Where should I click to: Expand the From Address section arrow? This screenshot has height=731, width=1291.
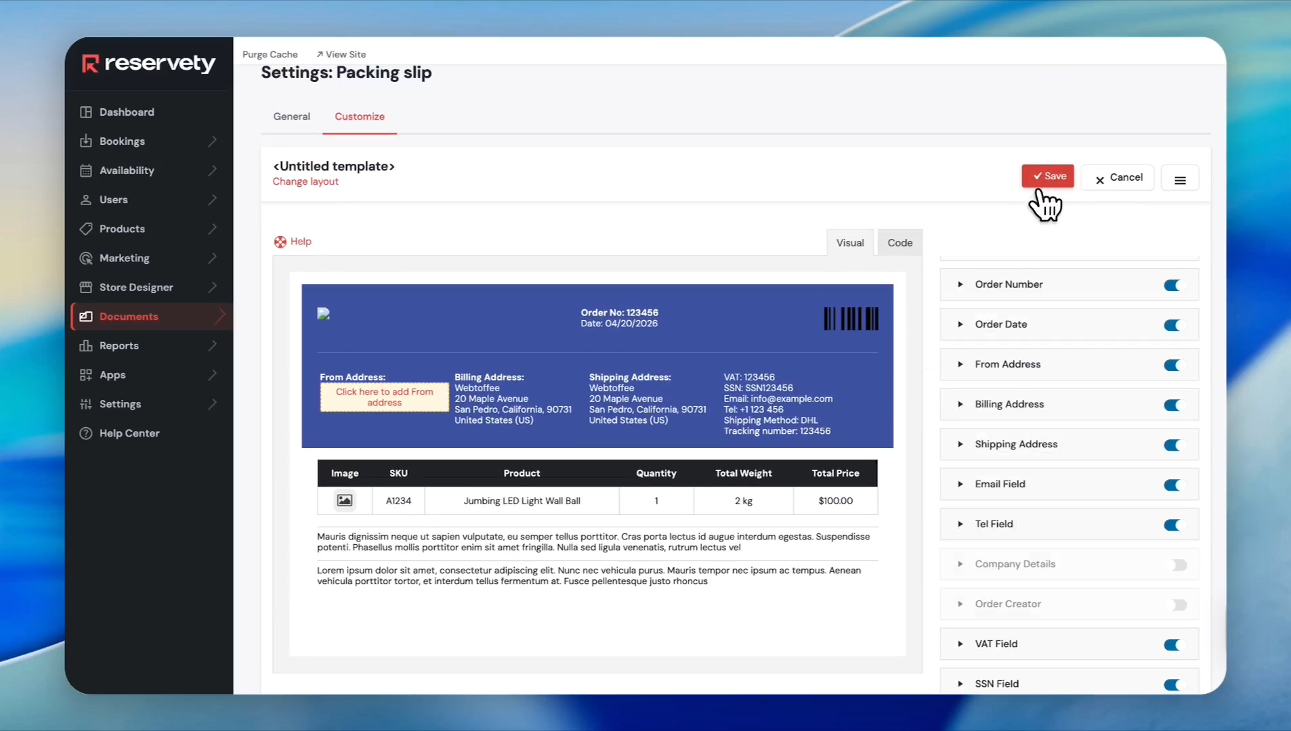[960, 365]
